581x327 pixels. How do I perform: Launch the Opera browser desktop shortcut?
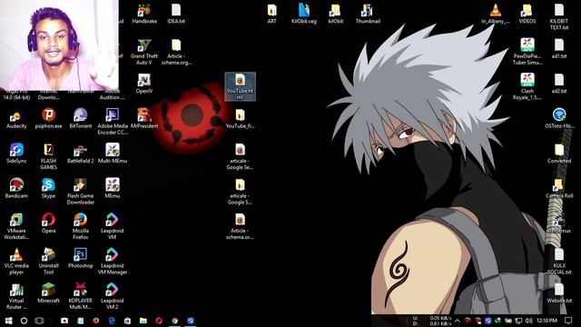pos(48,223)
